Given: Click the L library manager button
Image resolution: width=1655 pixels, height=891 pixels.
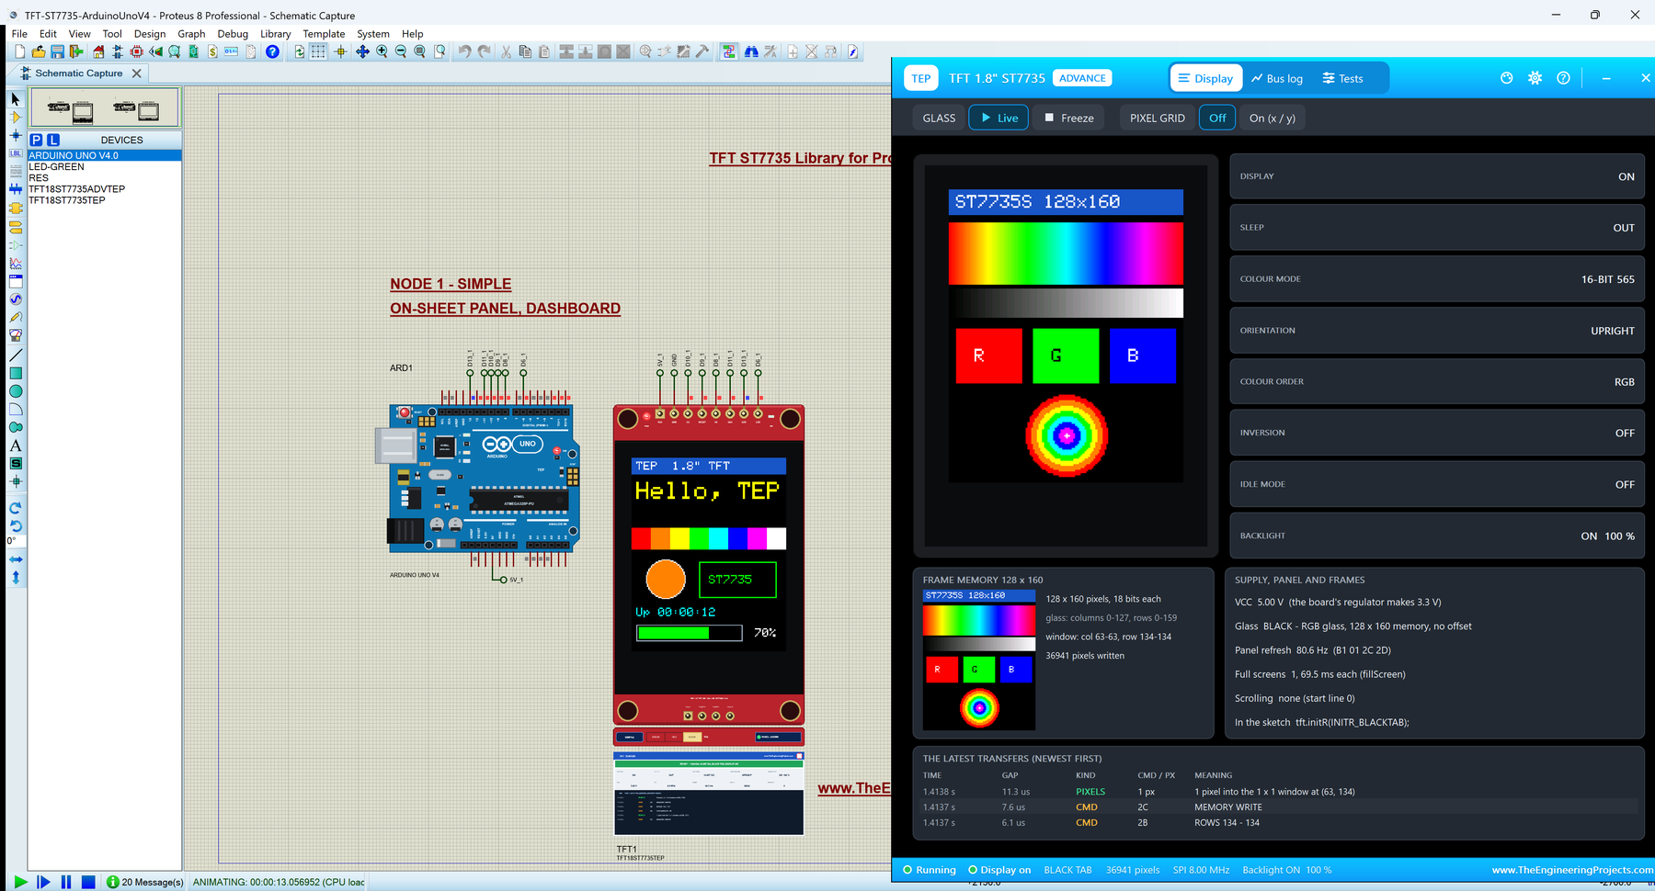Looking at the screenshot, I should tap(53, 140).
